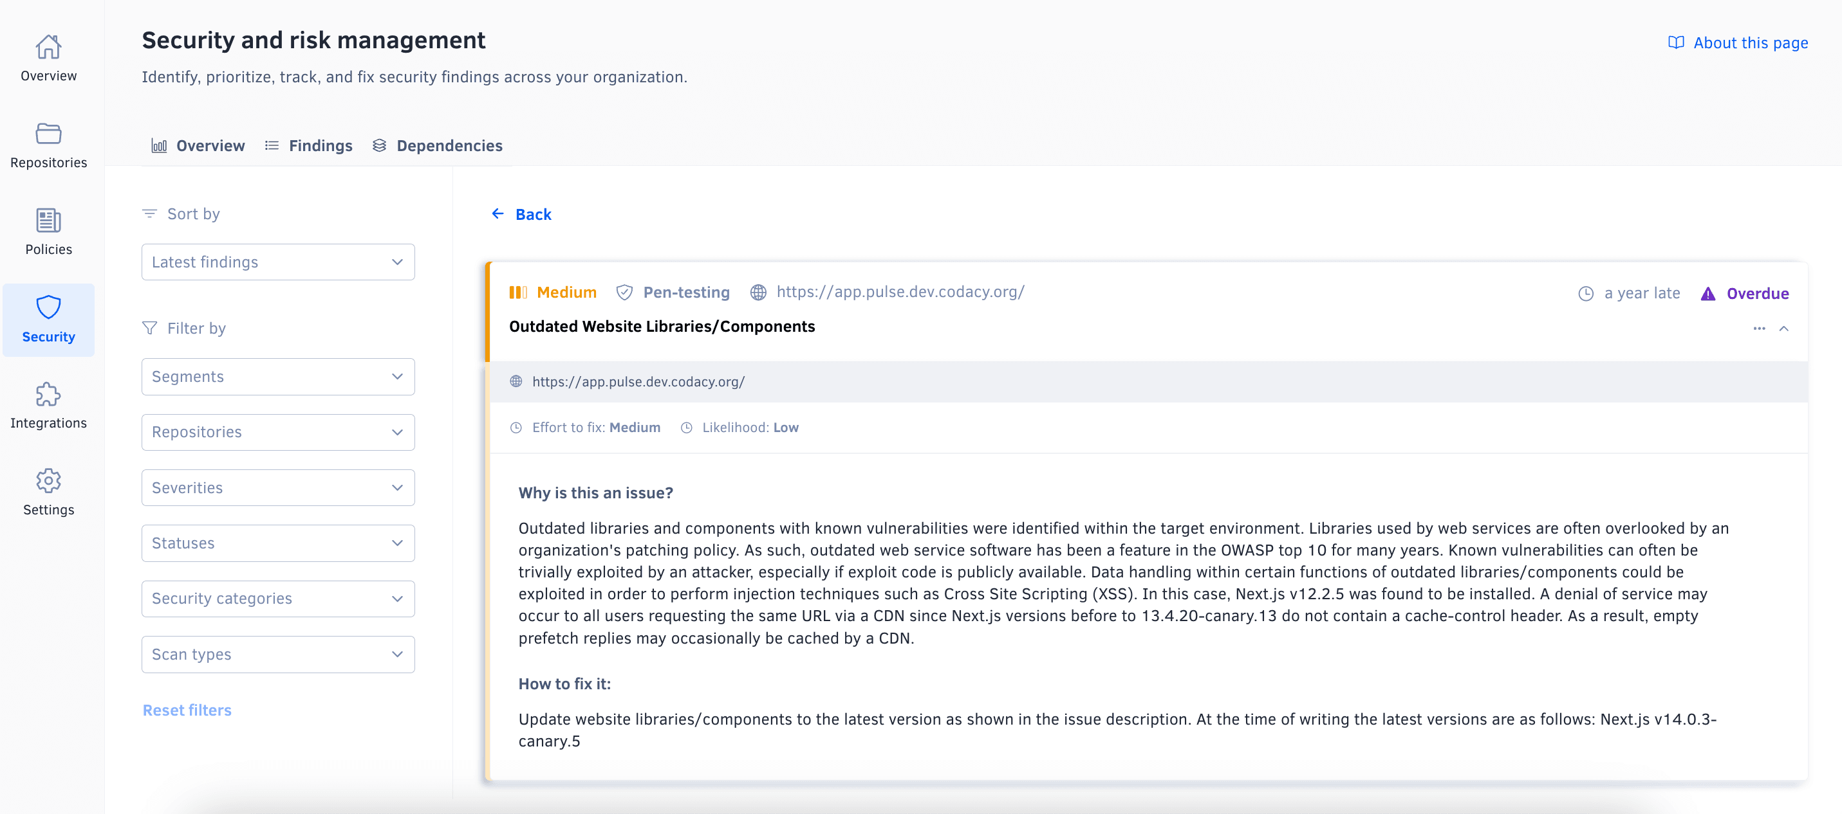The height and width of the screenshot is (814, 1842).
Task: Click the Policies icon in the sidebar
Action: click(x=48, y=220)
